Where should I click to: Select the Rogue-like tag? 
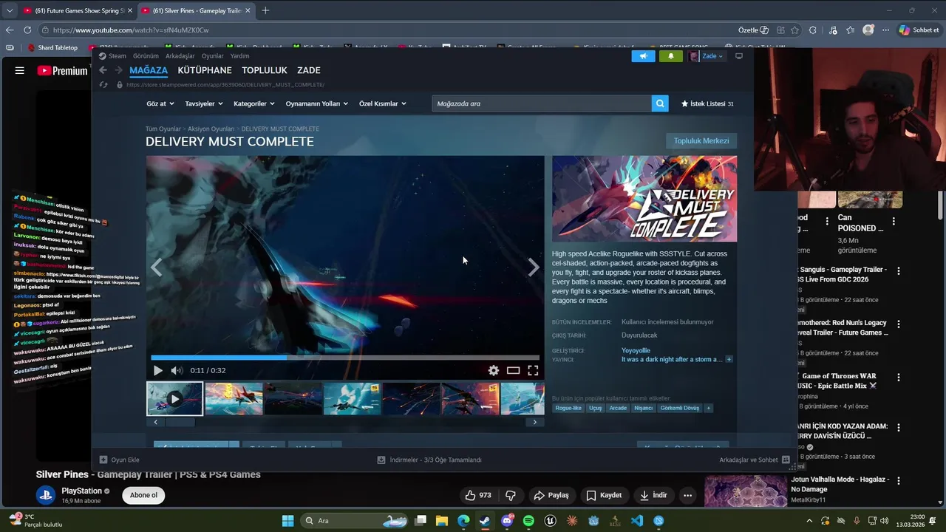coord(568,408)
